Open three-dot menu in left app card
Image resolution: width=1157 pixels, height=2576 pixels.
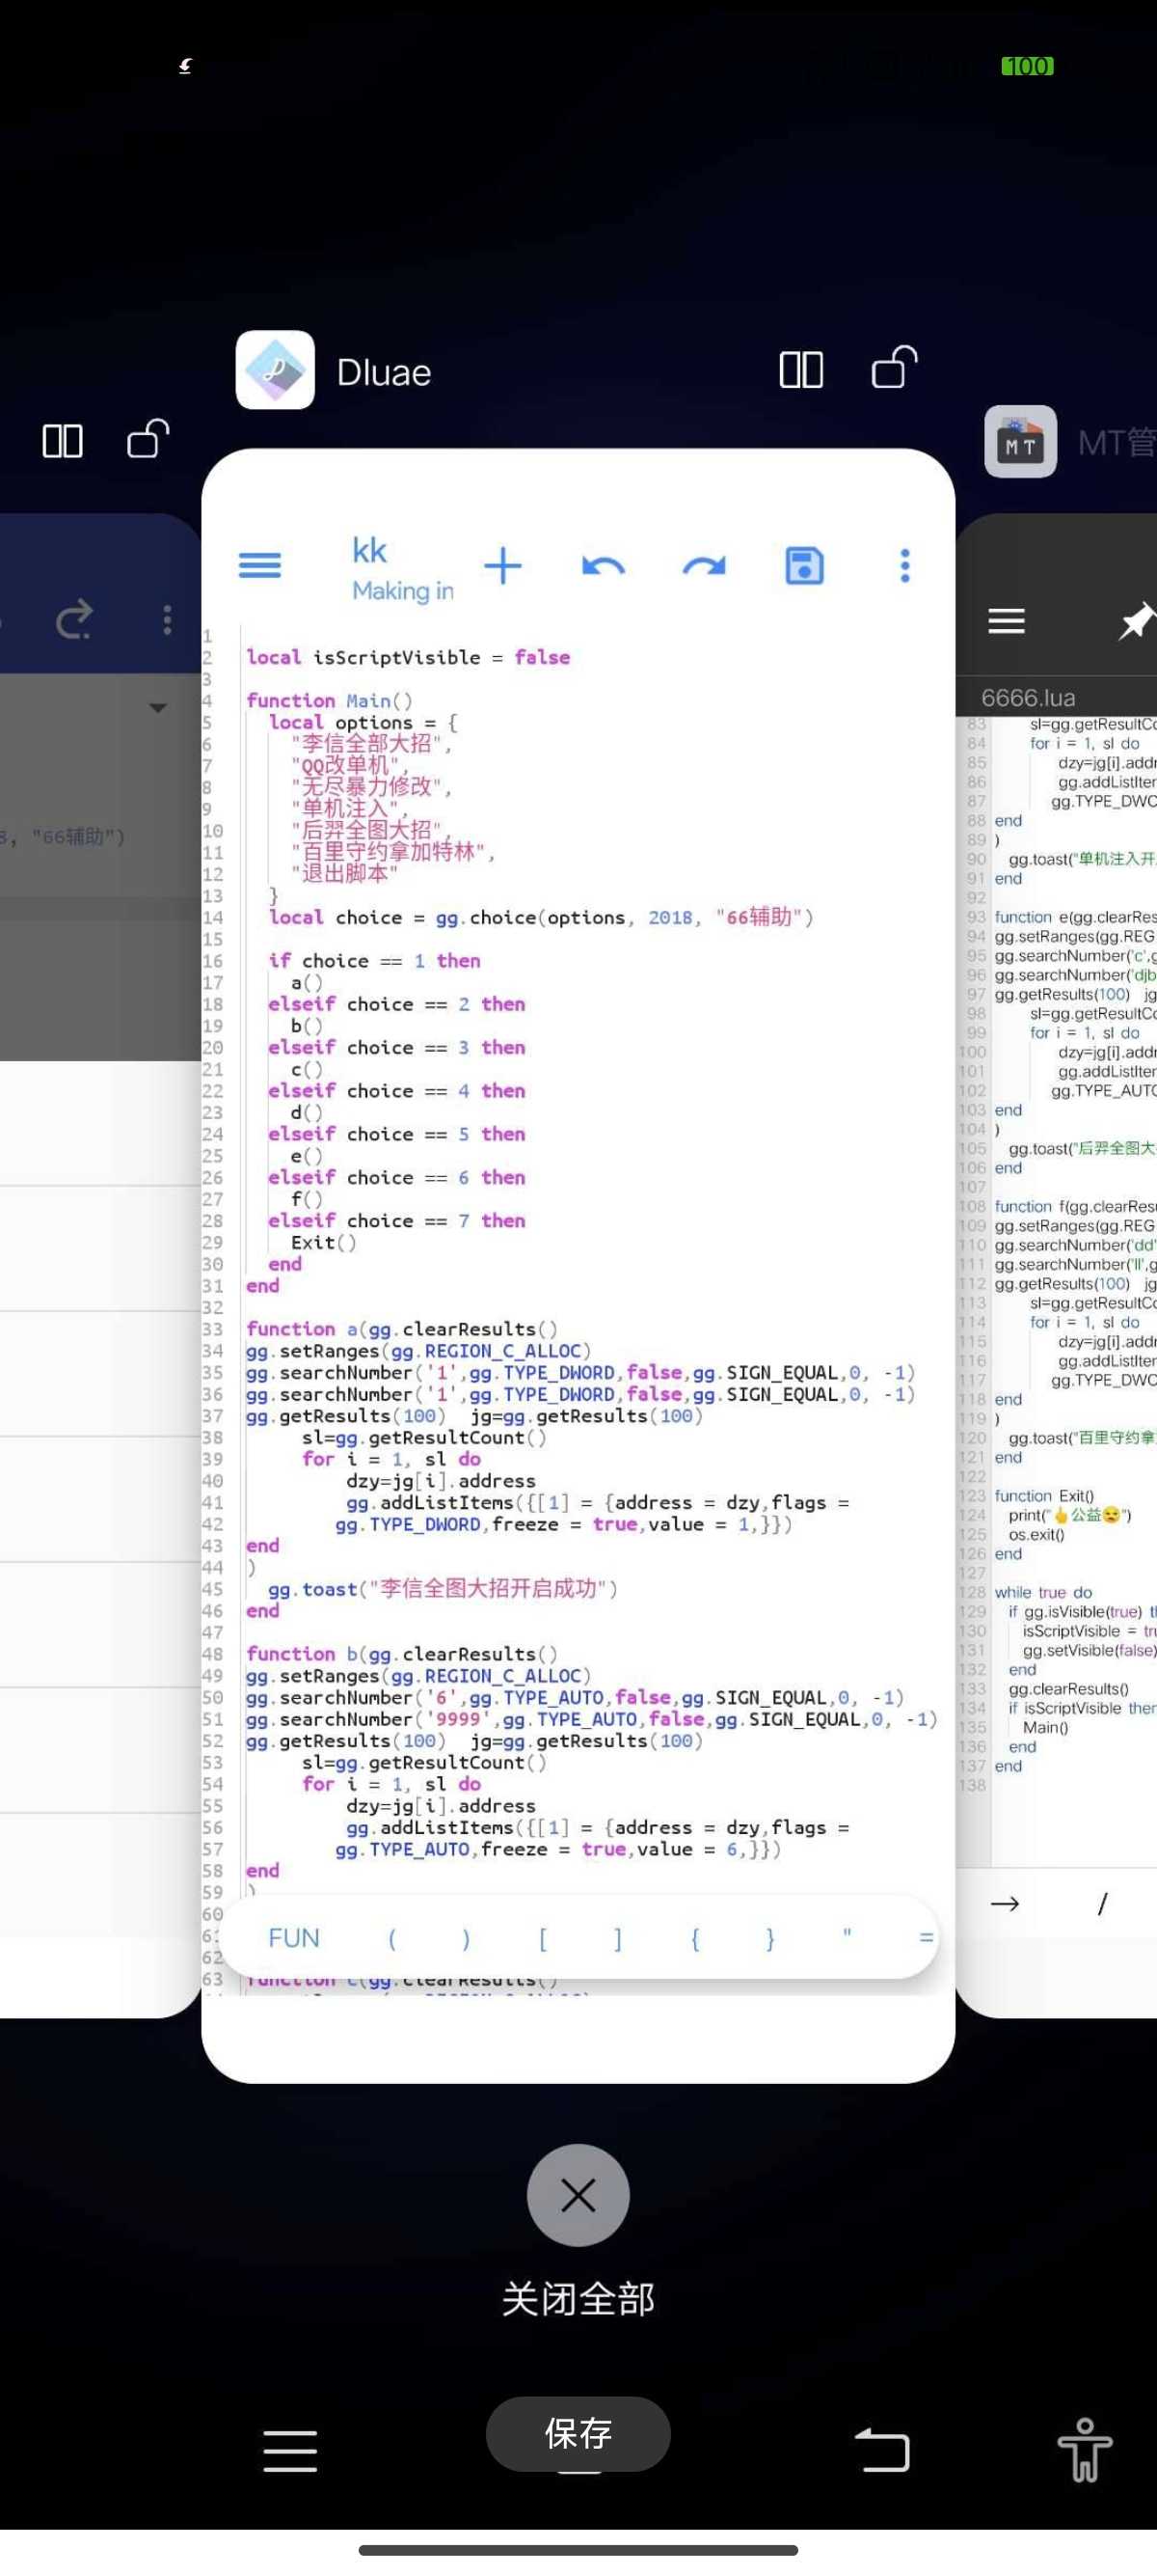pos(167,620)
